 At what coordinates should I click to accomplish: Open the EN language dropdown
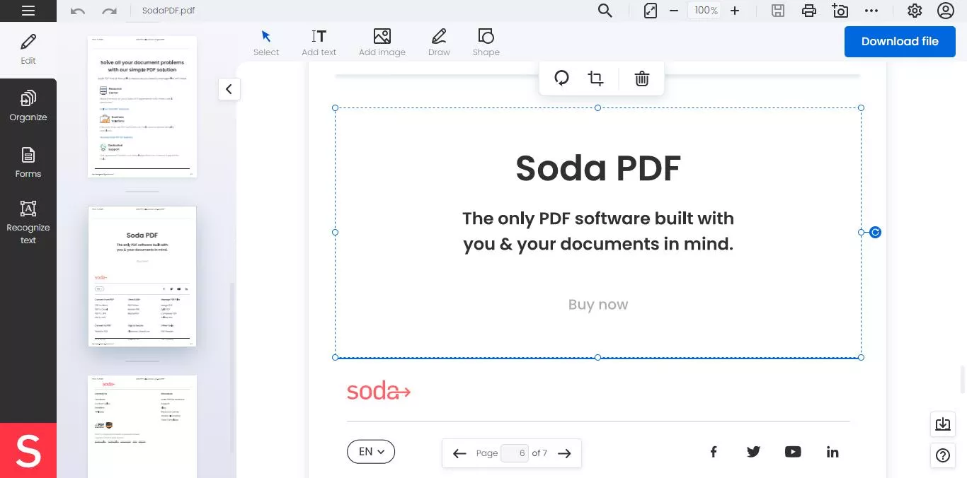(x=371, y=451)
